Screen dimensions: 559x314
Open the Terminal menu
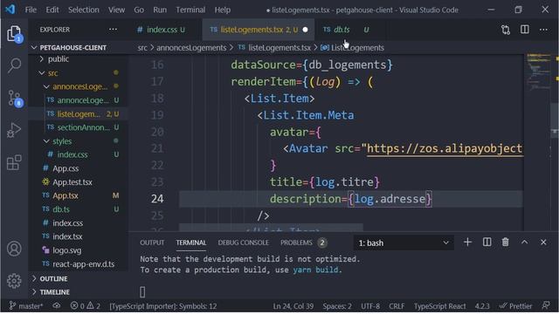pyautogui.click(x=190, y=10)
